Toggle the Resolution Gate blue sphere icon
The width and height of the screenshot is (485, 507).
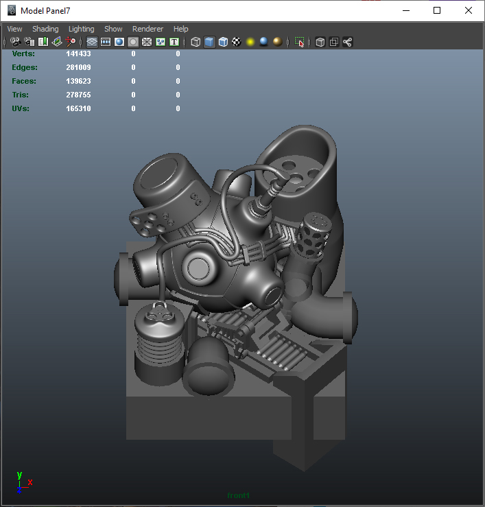point(119,42)
